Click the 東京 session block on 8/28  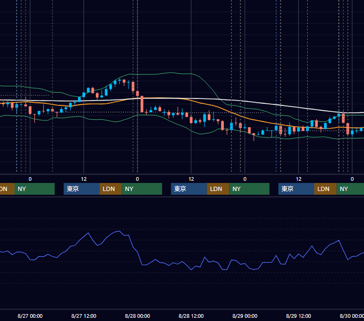(189, 189)
